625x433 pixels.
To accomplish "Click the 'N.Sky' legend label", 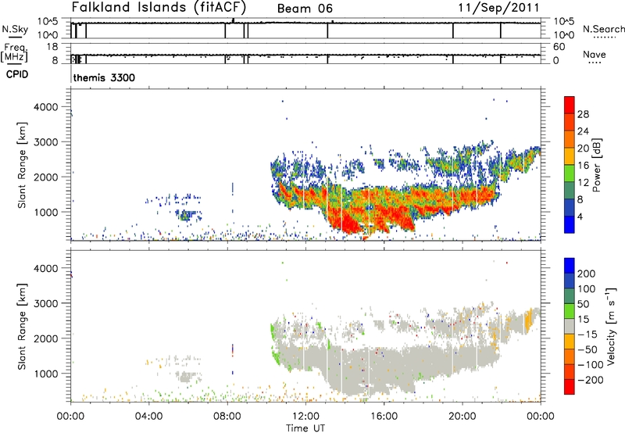I will 15,29.
